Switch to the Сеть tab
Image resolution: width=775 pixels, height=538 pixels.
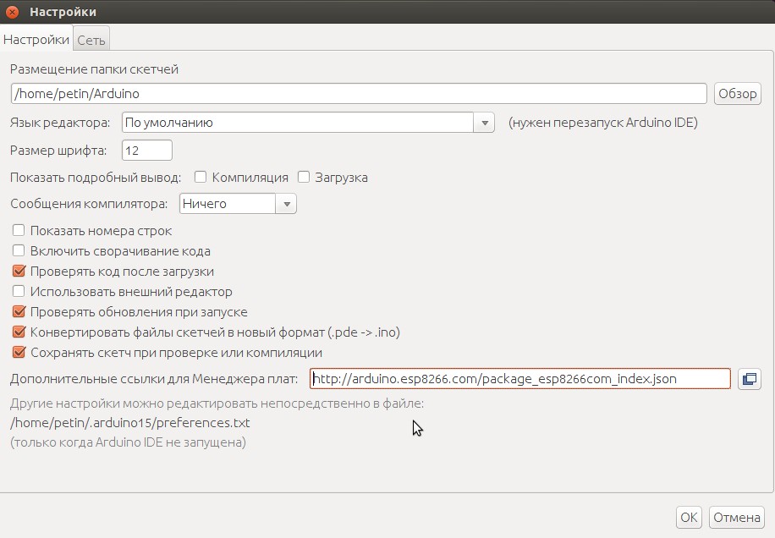(x=91, y=40)
